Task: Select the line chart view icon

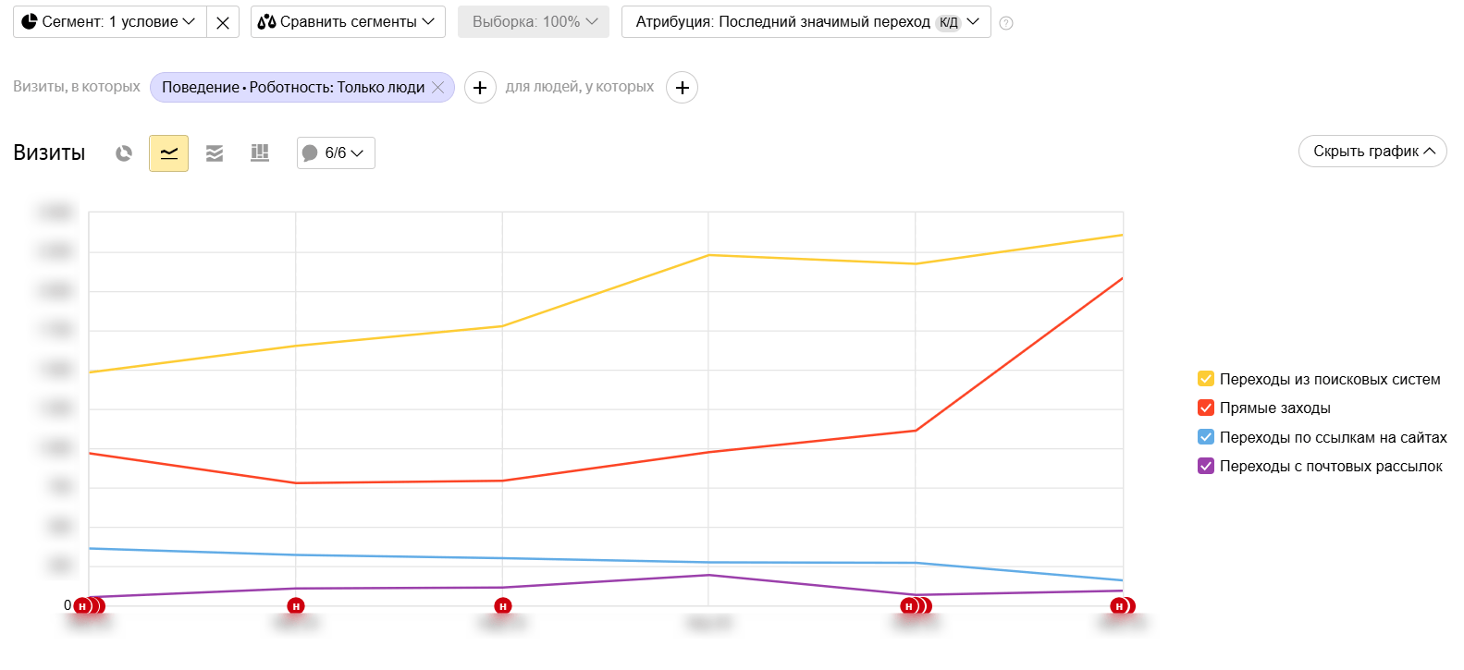Action: (x=168, y=153)
